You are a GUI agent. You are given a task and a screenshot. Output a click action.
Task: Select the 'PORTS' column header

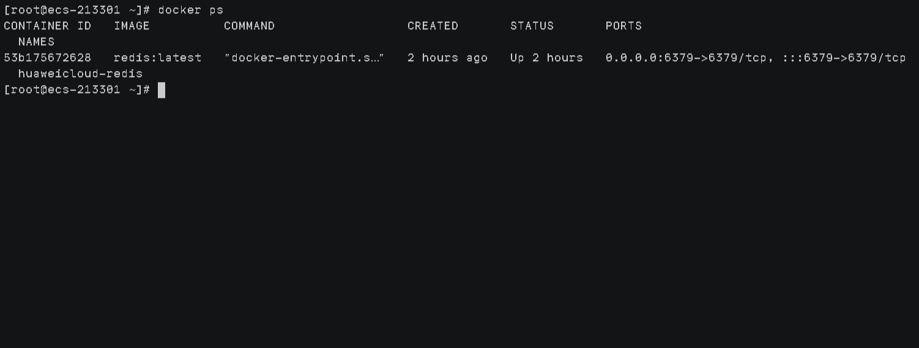pyautogui.click(x=623, y=26)
